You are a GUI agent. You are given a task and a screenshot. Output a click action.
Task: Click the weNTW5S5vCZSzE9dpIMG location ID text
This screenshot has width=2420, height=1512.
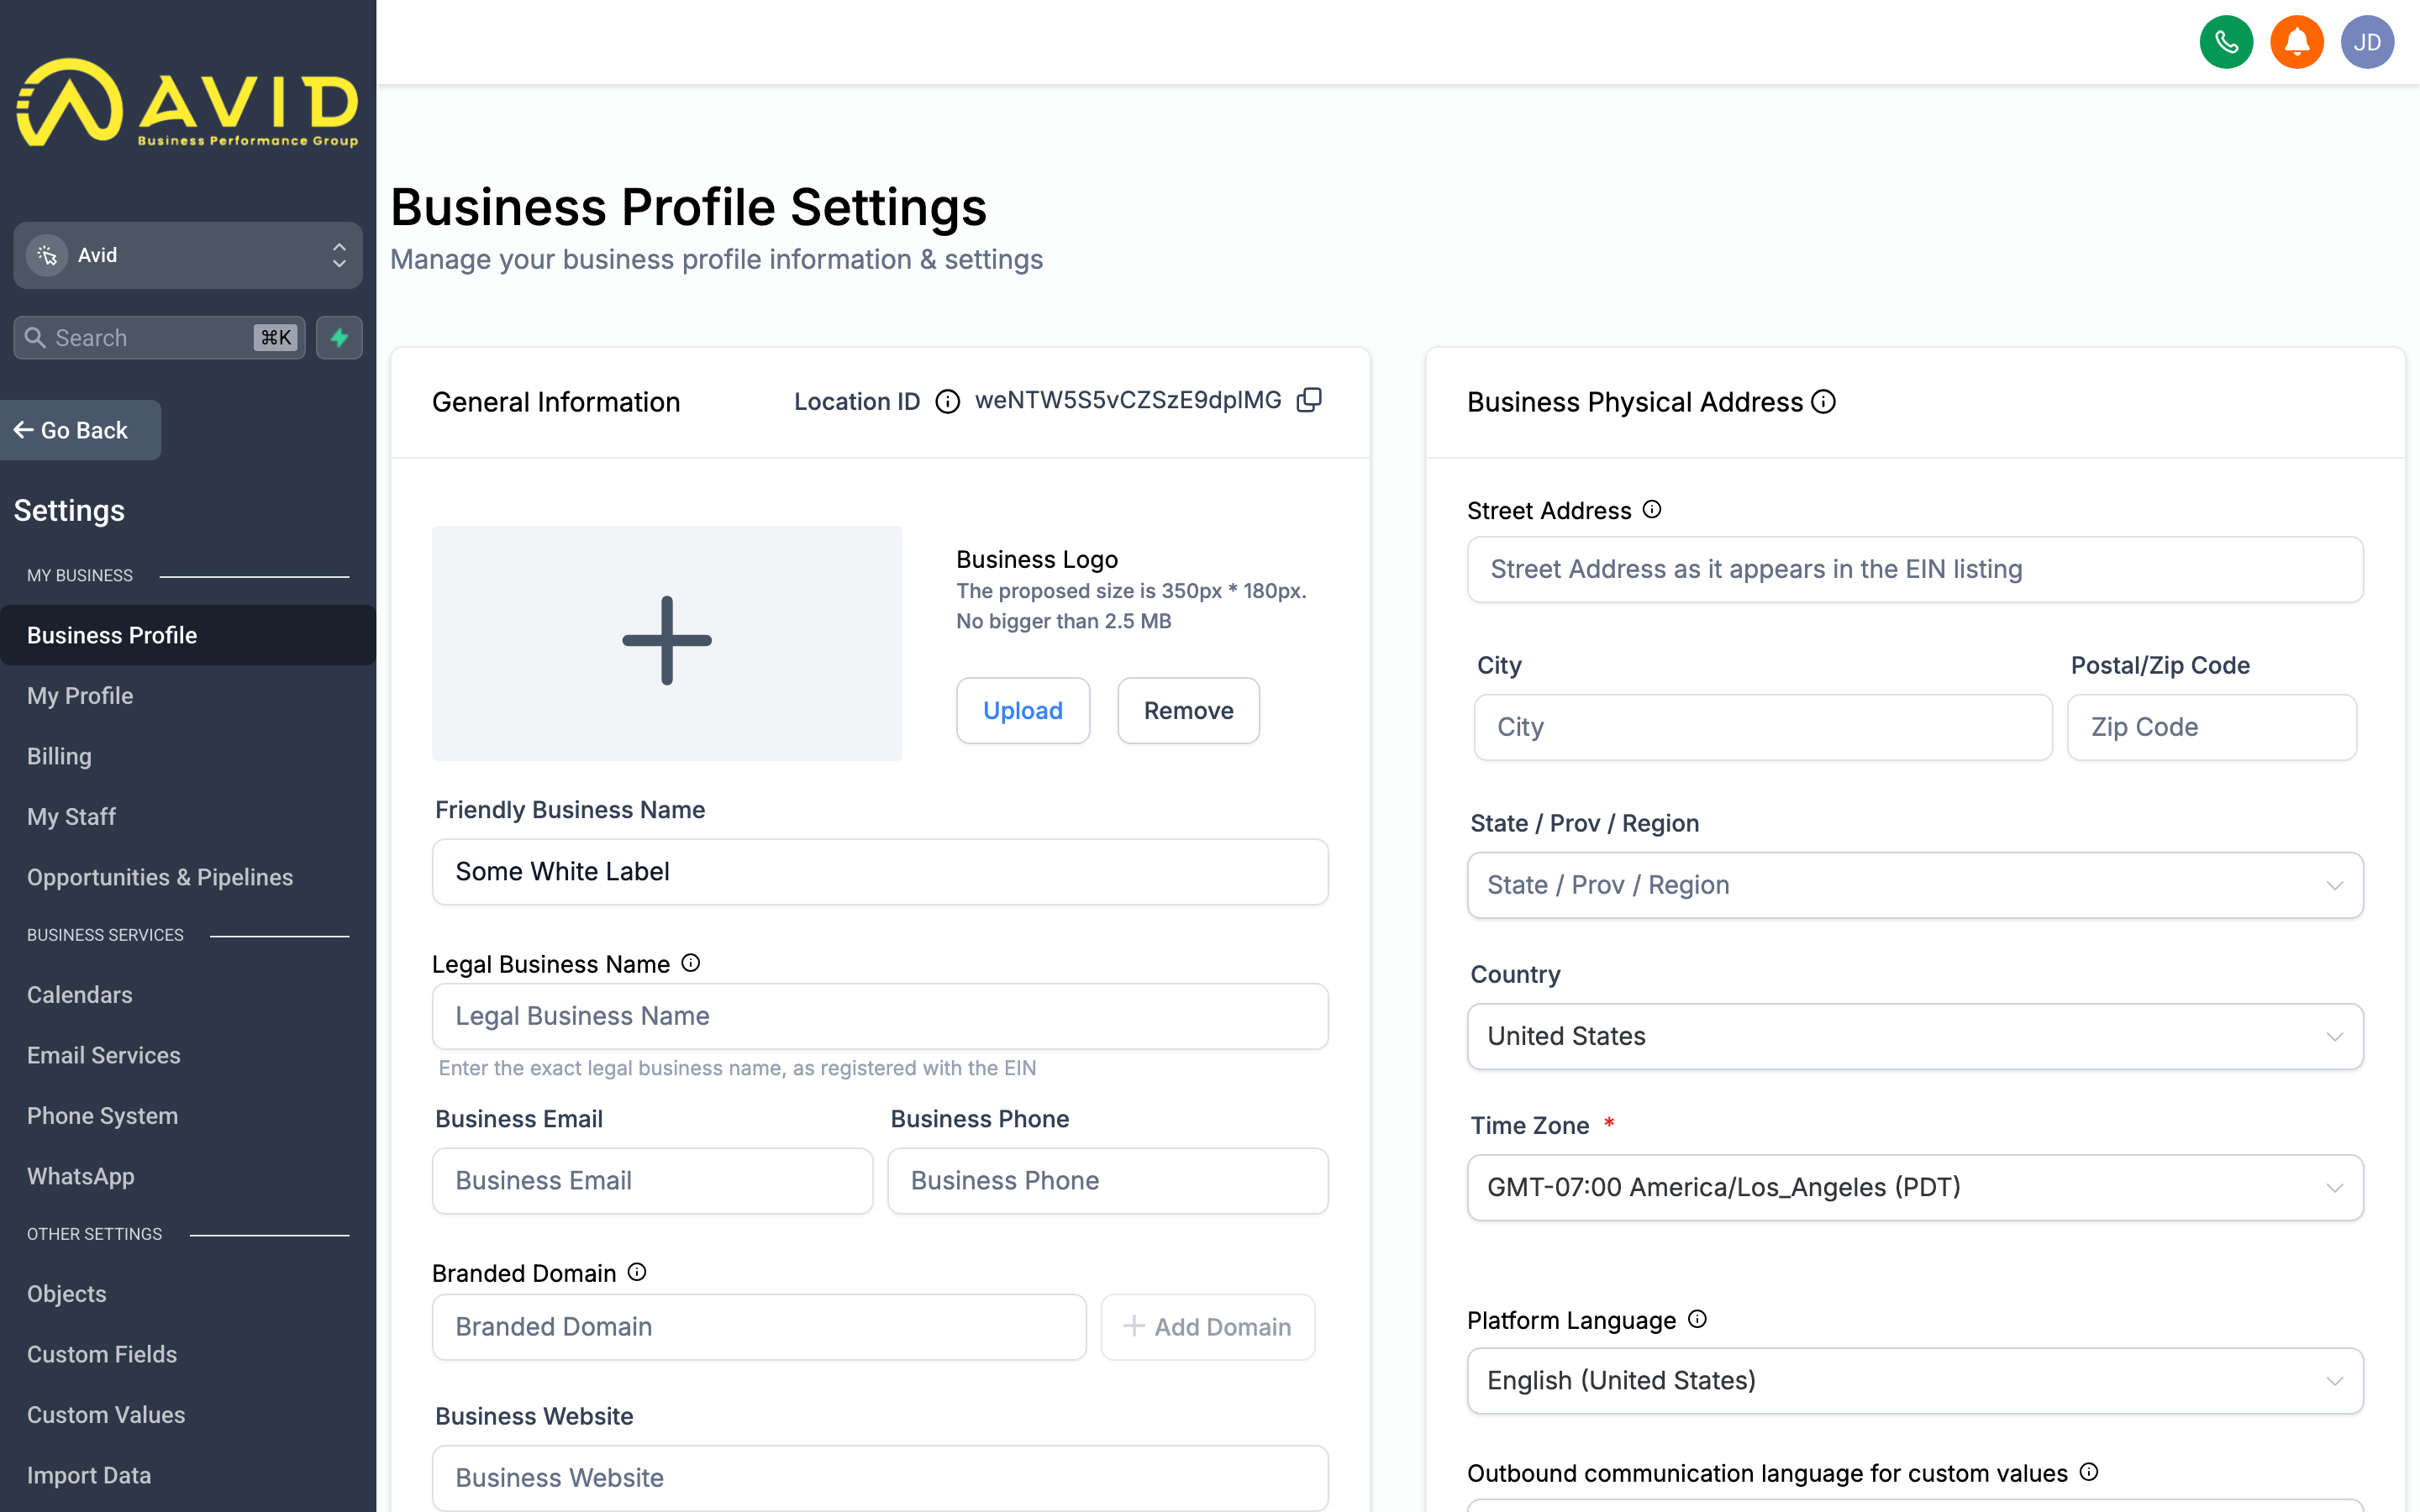click(1128, 400)
